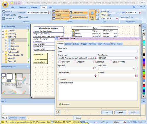Screen dimensions: 147x124
Task: Expand the References (3) tree node
Action: click(3, 52)
